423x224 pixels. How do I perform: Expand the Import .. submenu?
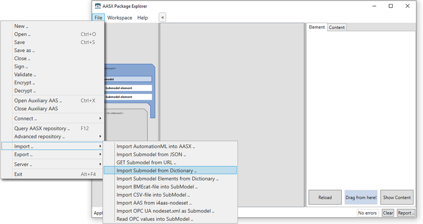(x=53, y=146)
